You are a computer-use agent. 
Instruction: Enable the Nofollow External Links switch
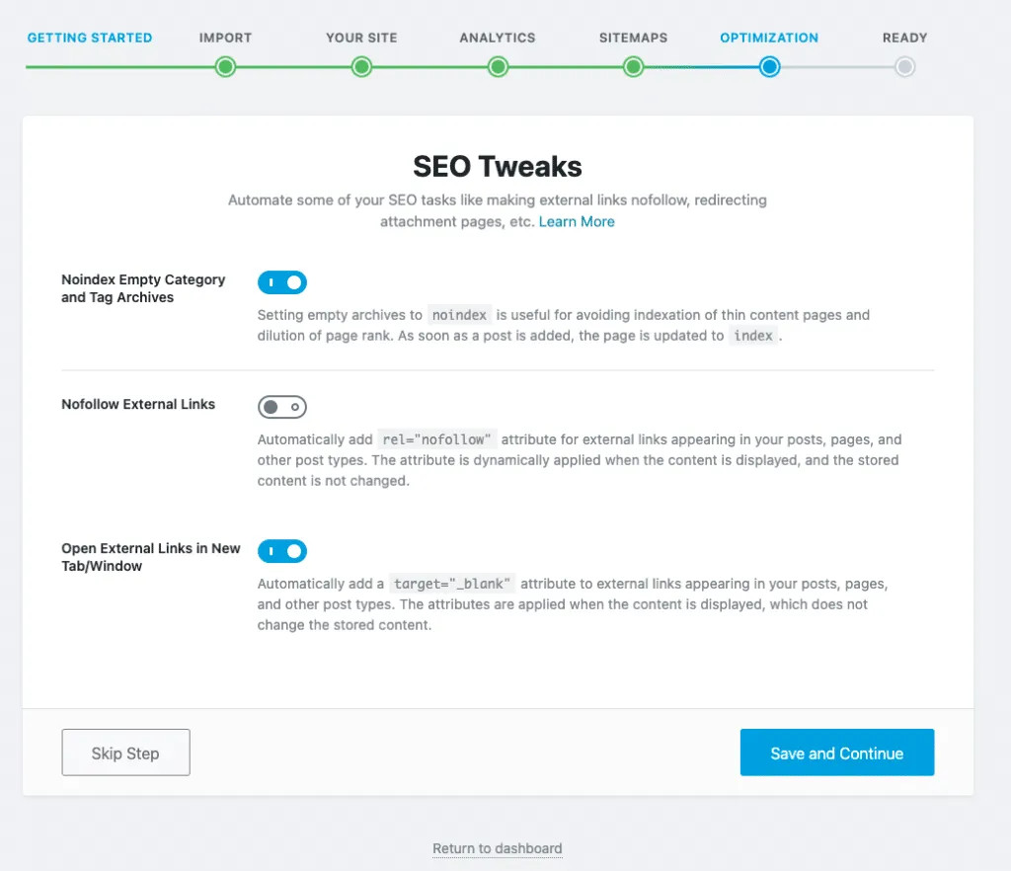[282, 407]
